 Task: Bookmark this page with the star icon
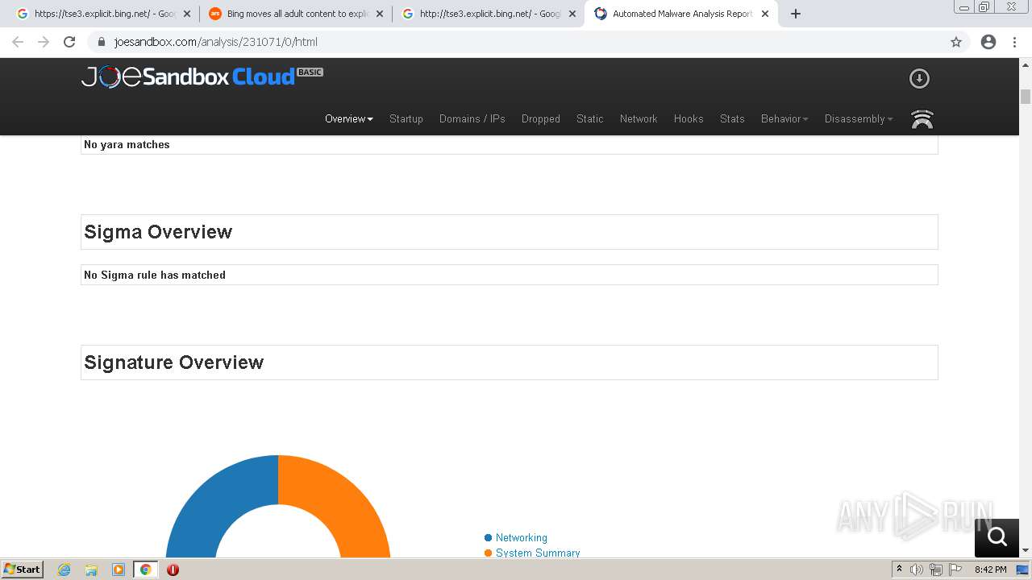point(956,42)
